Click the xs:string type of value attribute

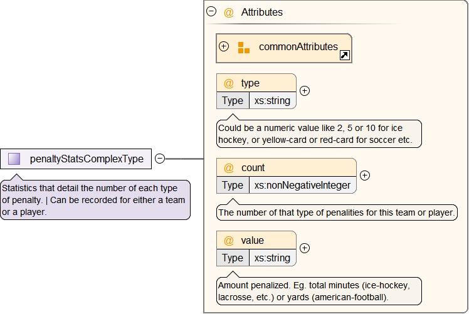pyautogui.click(x=272, y=258)
